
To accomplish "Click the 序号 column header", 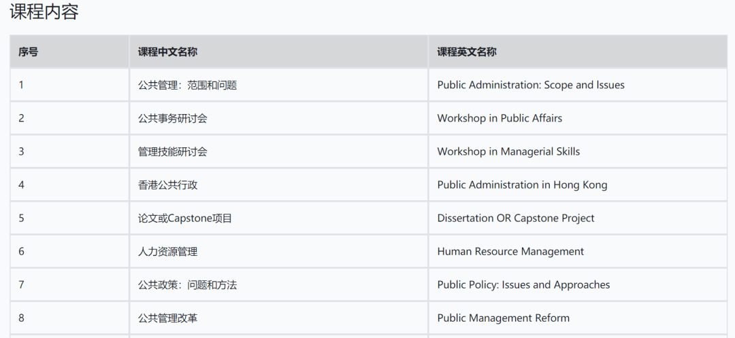I will [69, 52].
